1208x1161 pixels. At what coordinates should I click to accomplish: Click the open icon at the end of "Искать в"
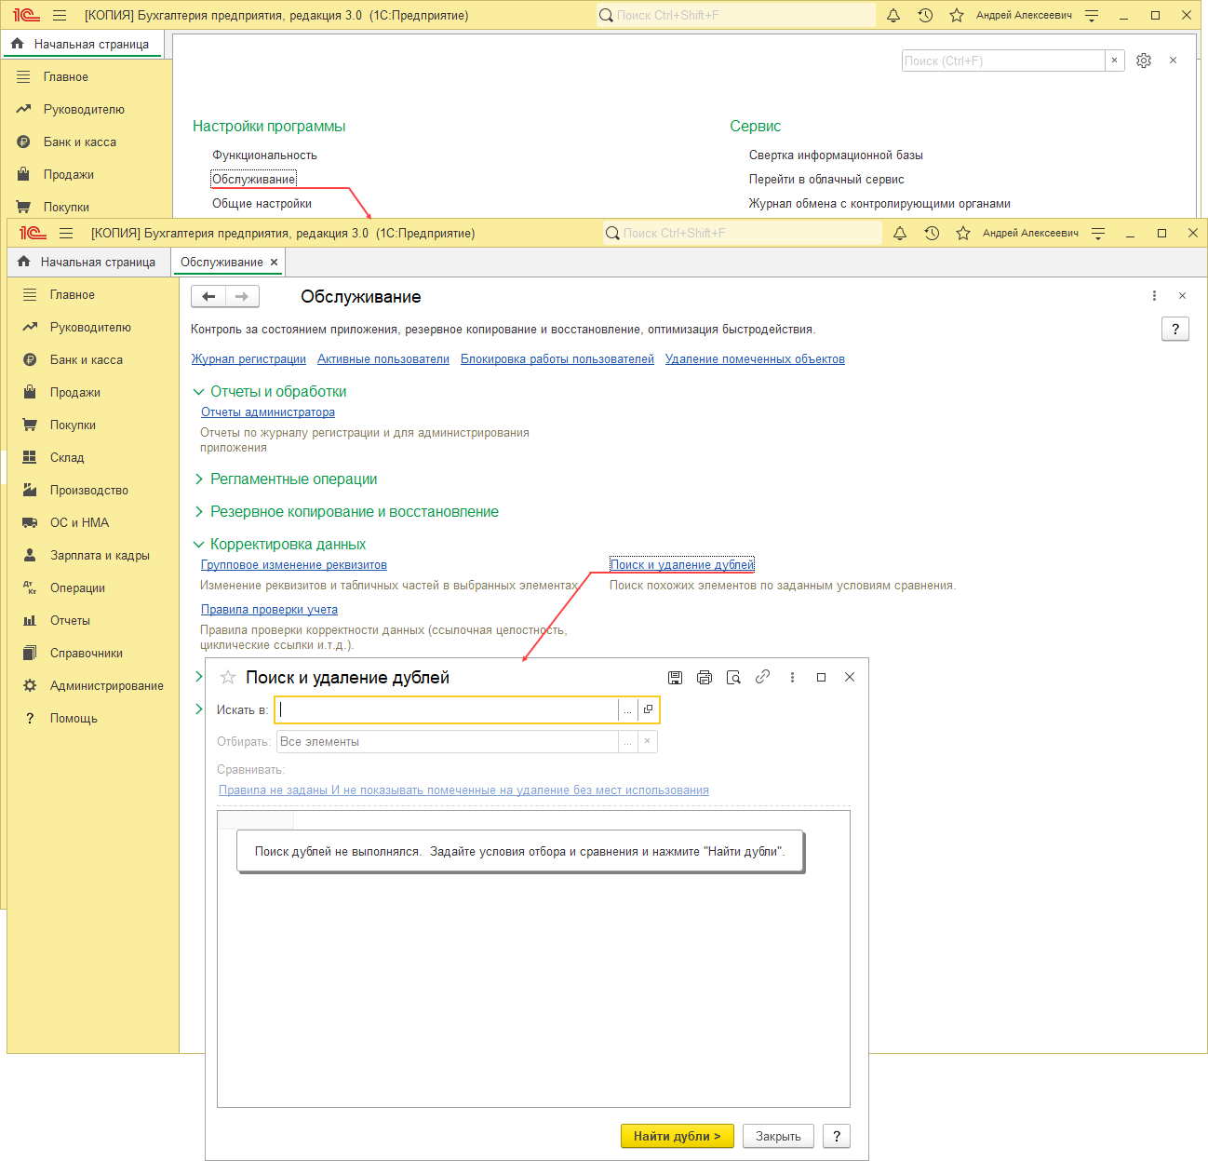pos(649,710)
